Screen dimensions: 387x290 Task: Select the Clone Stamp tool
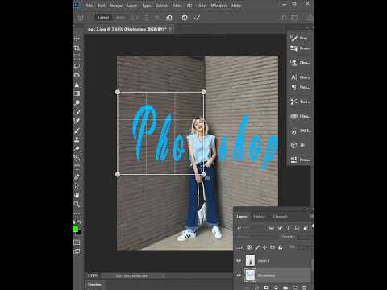[77, 139]
